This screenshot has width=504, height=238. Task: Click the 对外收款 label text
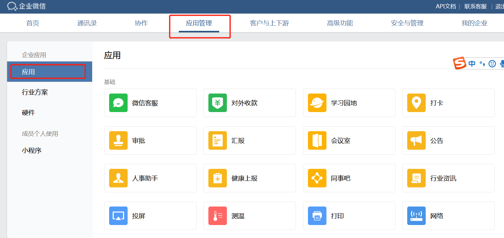click(x=244, y=103)
